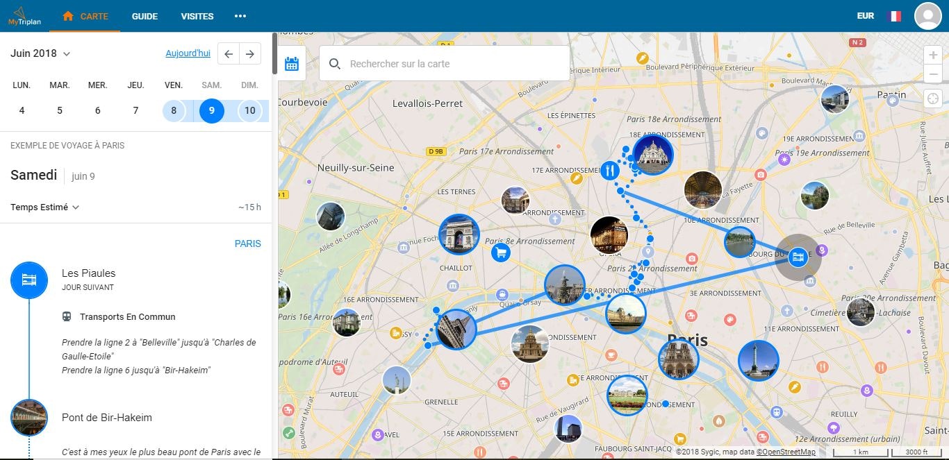Click the purple marker near 19e Arrondissement

[x=785, y=160]
